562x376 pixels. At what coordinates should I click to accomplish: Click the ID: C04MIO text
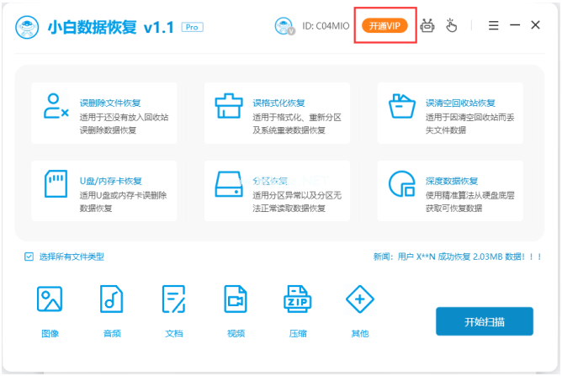tap(326, 26)
